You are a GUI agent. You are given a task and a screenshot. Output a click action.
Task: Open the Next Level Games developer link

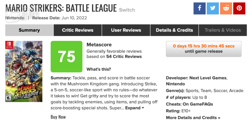pos(208,78)
